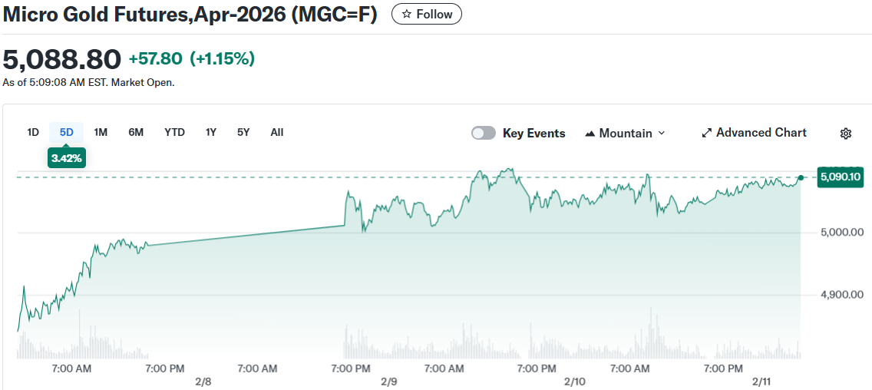Open the Advanced Chart link
This screenshot has height=390, width=872.
pos(761,133)
